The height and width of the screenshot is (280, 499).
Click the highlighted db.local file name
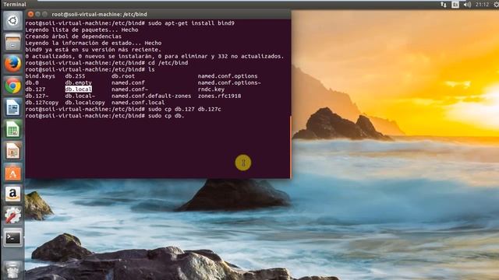tap(78, 89)
